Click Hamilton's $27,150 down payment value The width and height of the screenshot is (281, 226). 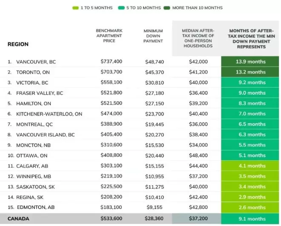coord(155,104)
